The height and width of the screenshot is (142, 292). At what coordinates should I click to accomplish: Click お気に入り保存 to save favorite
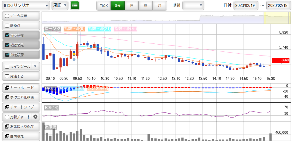tap(21, 126)
